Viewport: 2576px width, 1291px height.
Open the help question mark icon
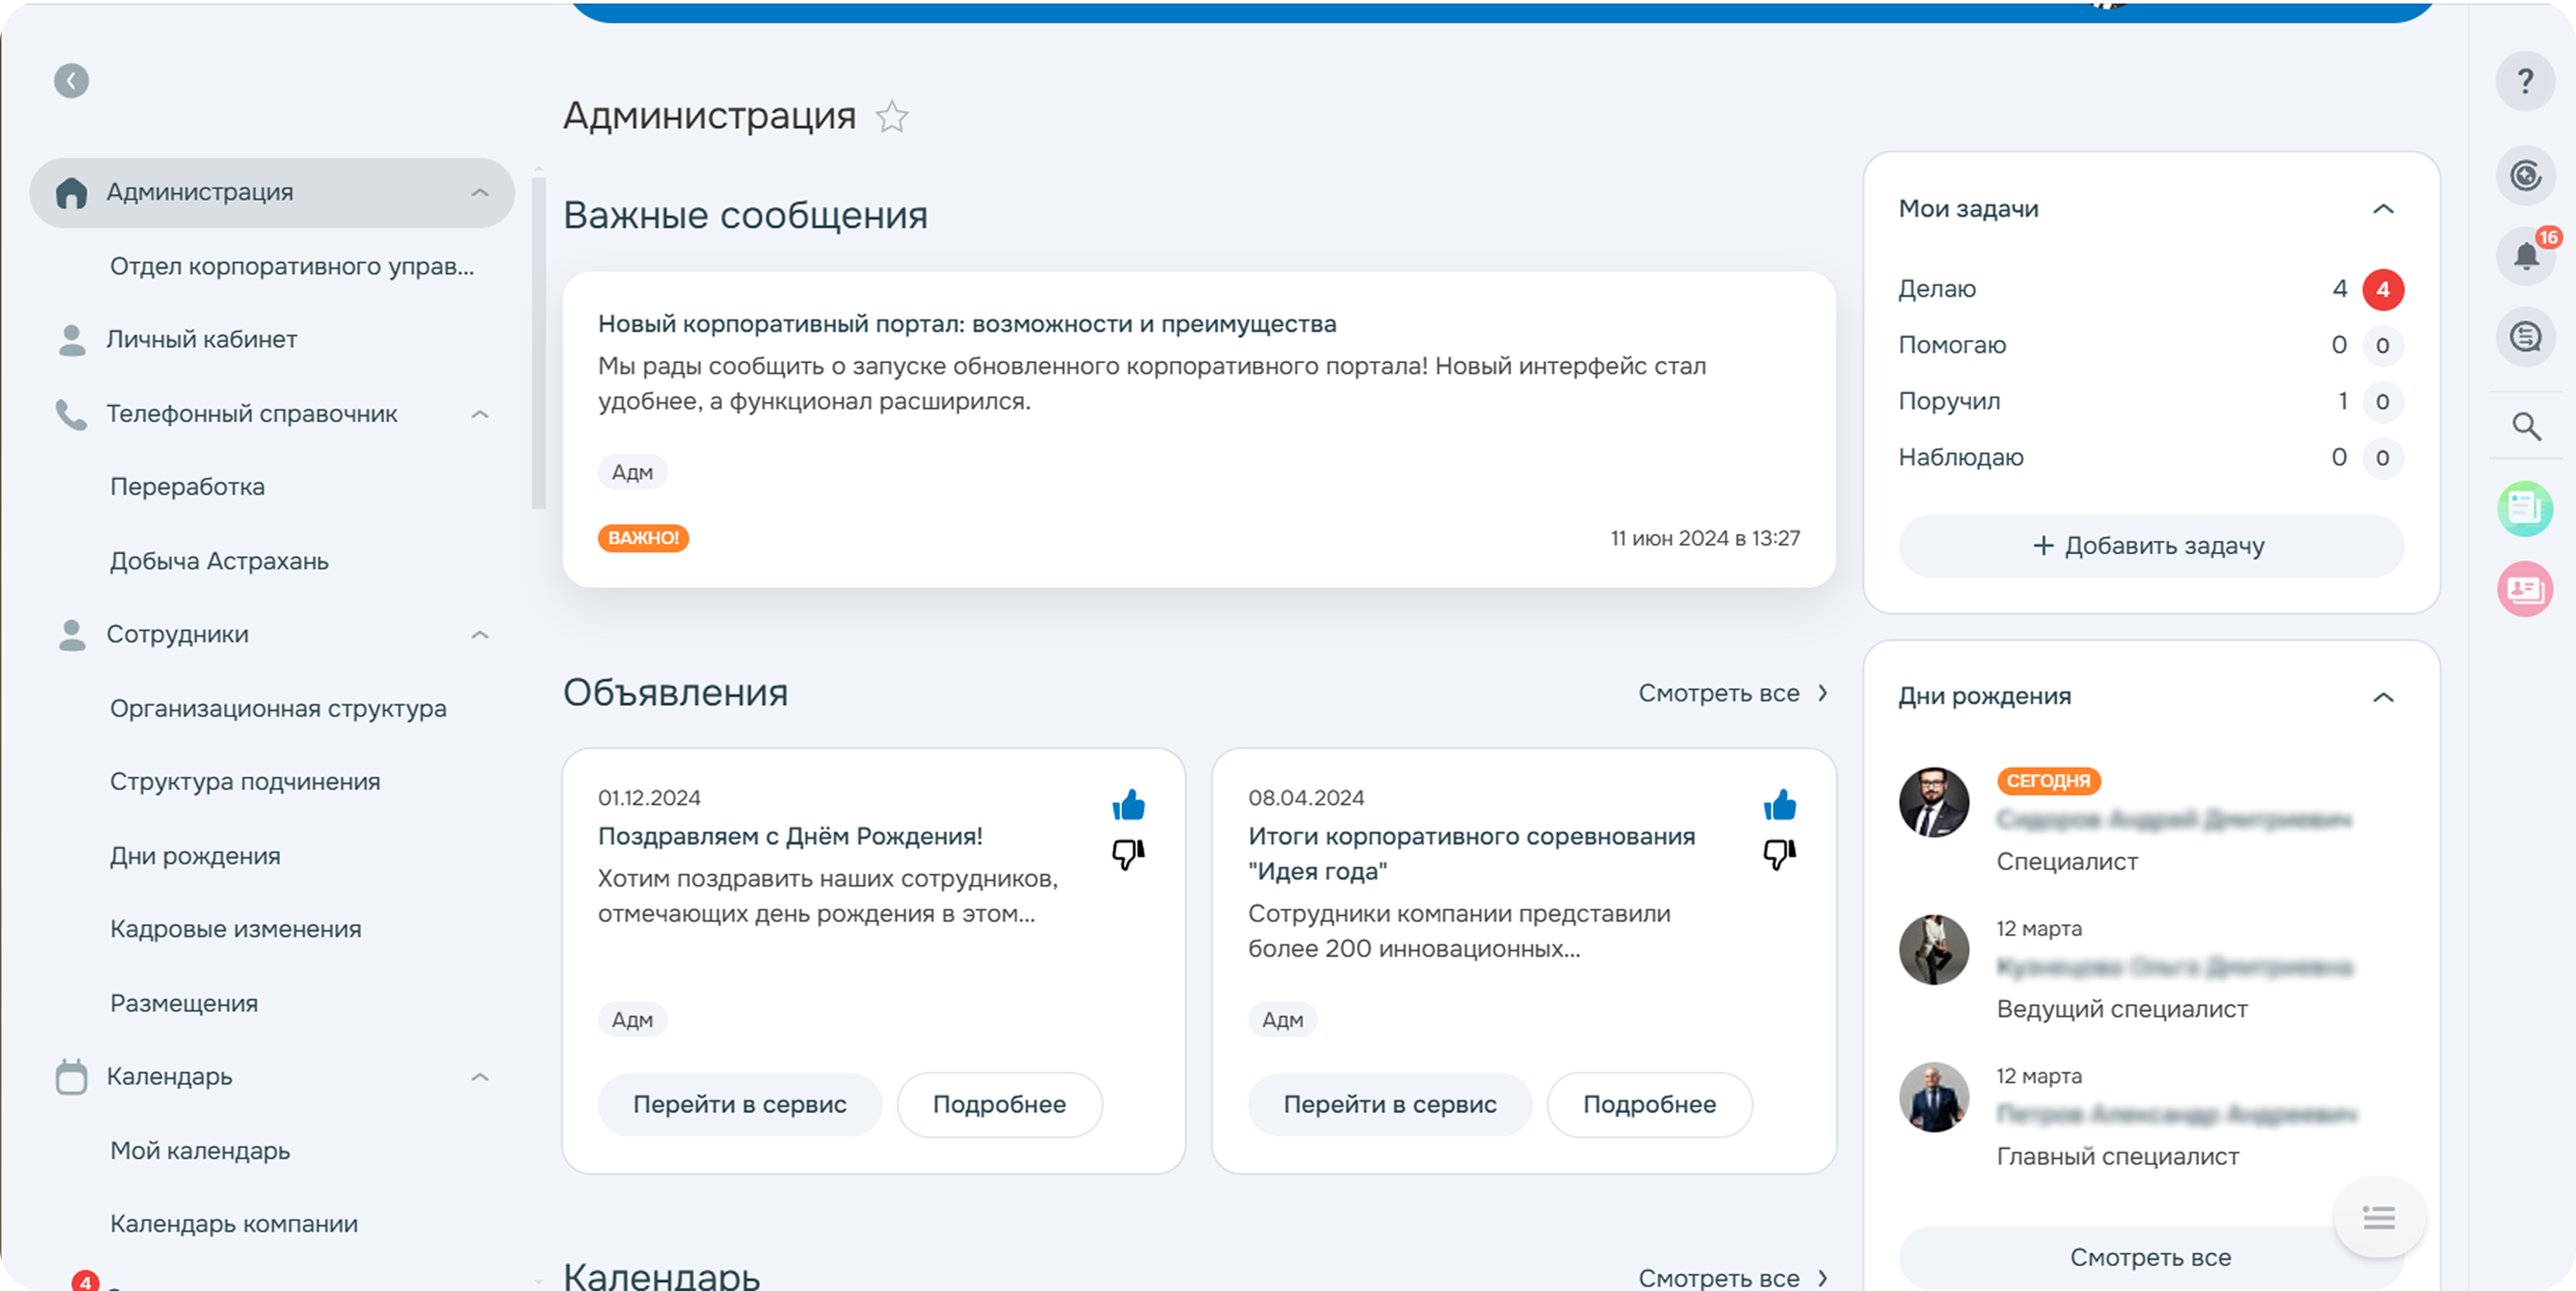[2526, 81]
